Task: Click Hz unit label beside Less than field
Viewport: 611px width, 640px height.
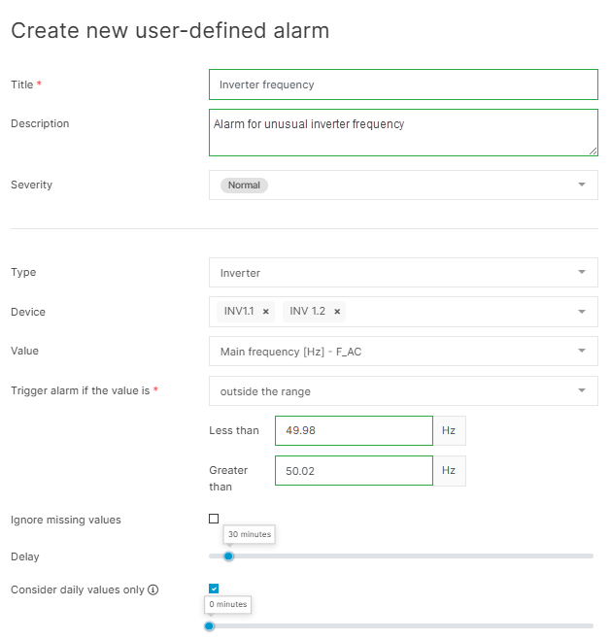Action: [449, 430]
